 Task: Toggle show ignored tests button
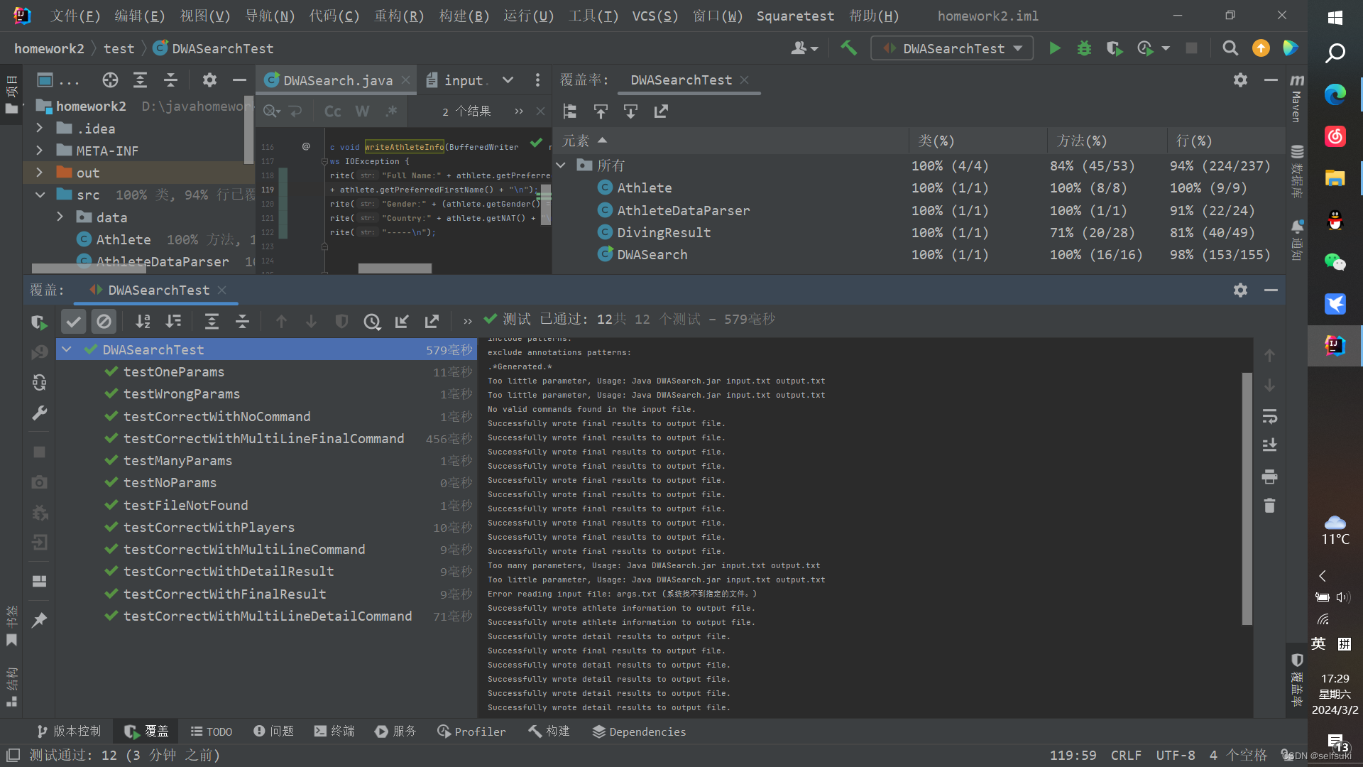(104, 322)
